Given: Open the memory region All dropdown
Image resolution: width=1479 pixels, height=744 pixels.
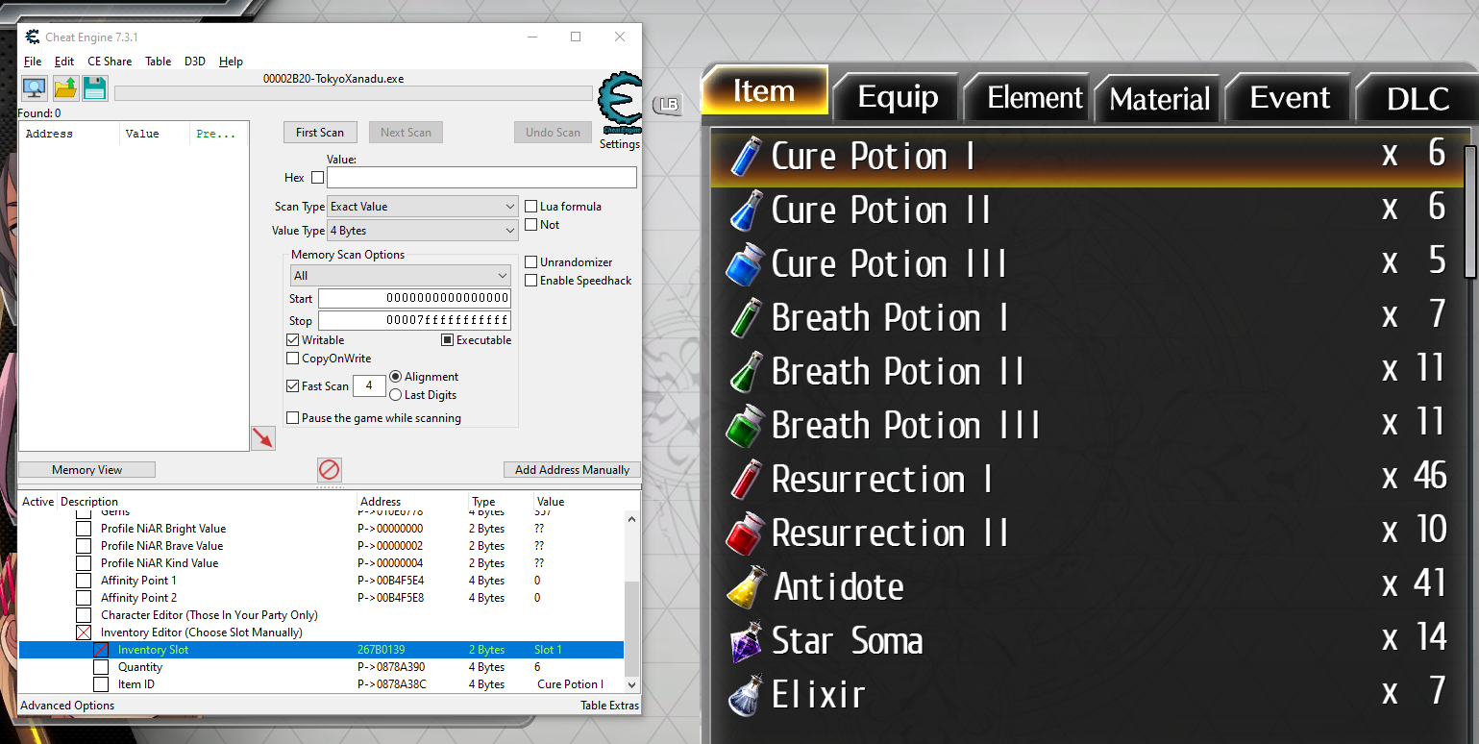Looking at the screenshot, I should [400, 275].
